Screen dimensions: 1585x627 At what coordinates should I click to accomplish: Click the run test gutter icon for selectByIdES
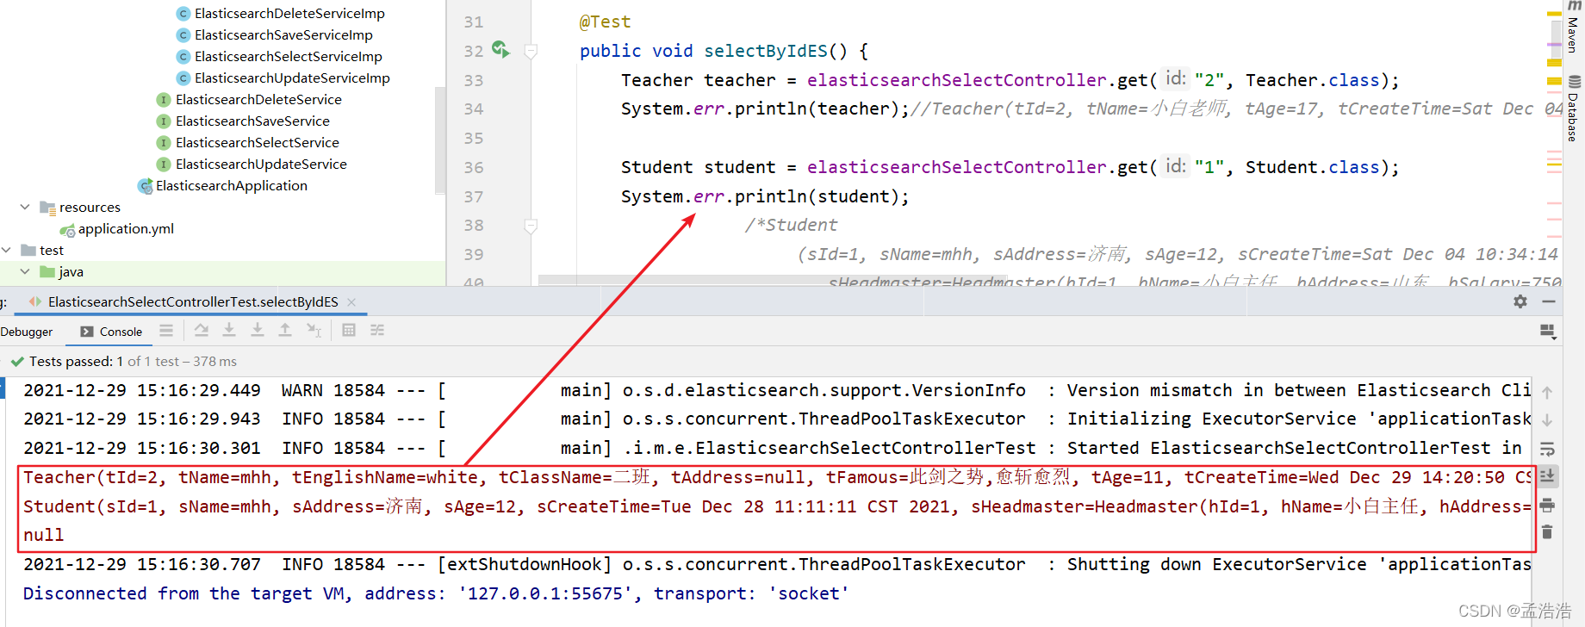[500, 49]
